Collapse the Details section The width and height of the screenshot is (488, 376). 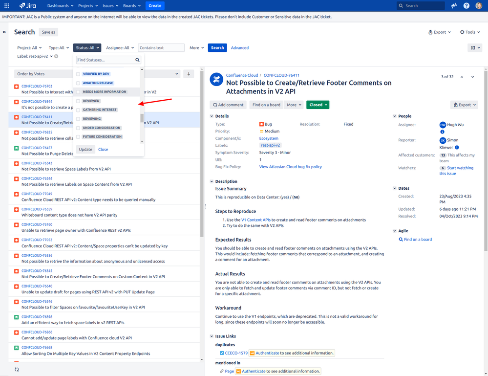[x=212, y=116]
